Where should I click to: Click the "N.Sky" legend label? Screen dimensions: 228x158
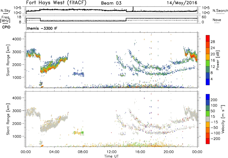coord(5,11)
